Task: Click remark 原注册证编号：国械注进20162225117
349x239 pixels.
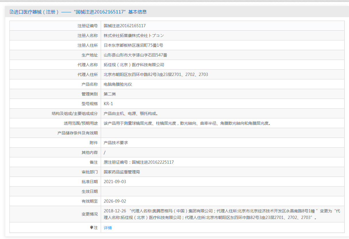Action: (x=139, y=162)
